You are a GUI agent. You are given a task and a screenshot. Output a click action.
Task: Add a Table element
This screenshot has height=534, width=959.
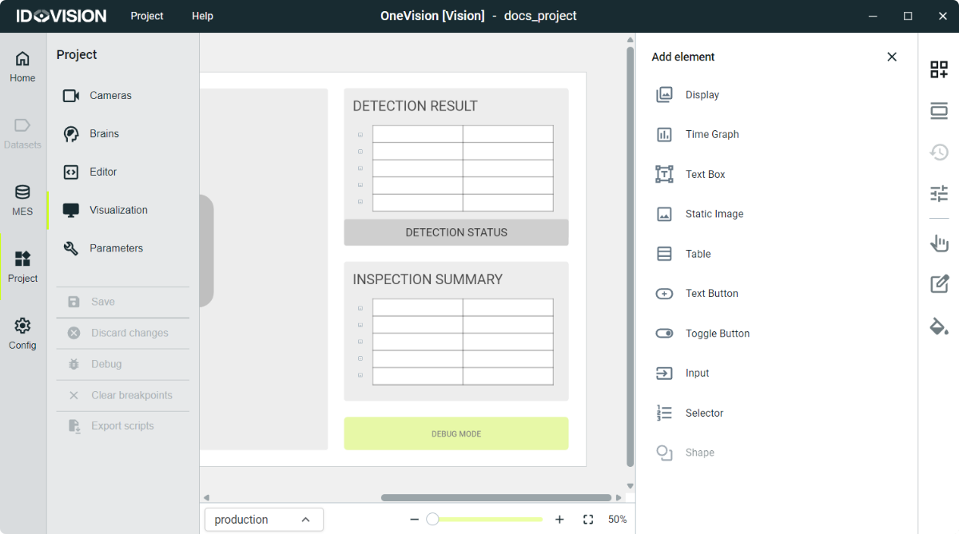(698, 253)
